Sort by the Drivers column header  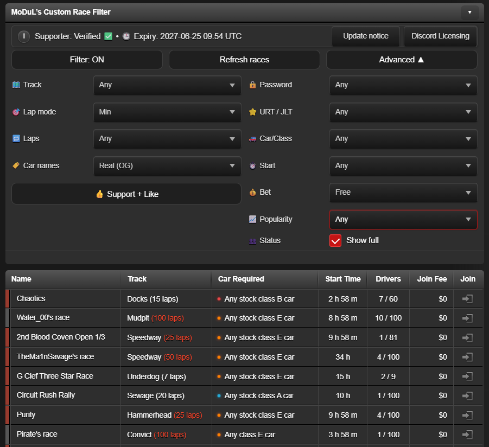pos(388,279)
